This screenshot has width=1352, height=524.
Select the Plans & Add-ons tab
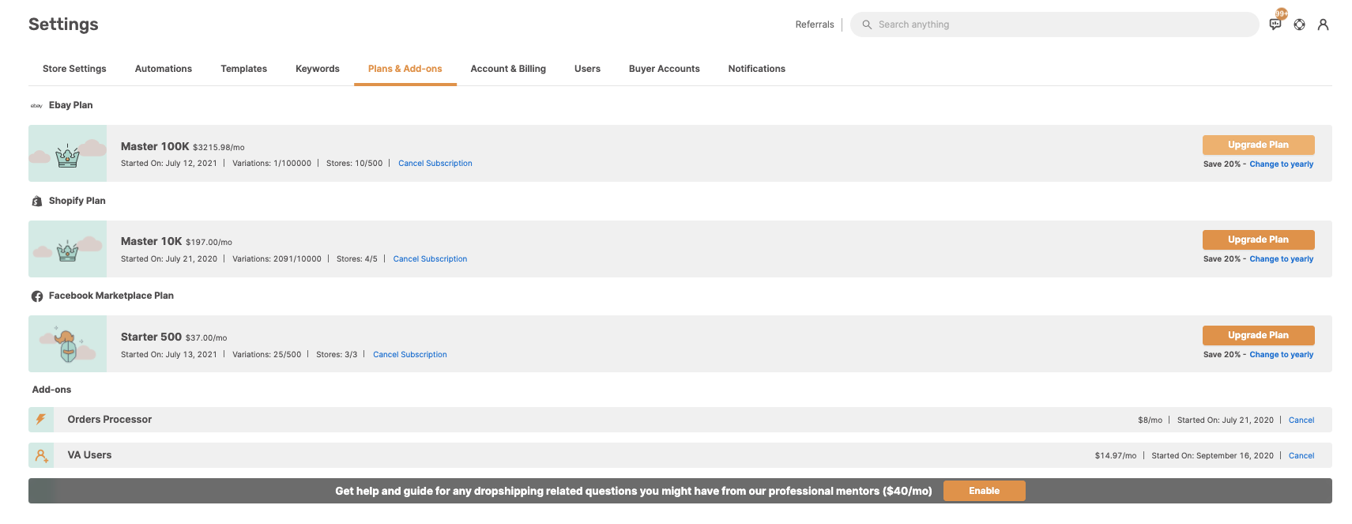point(405,69)
